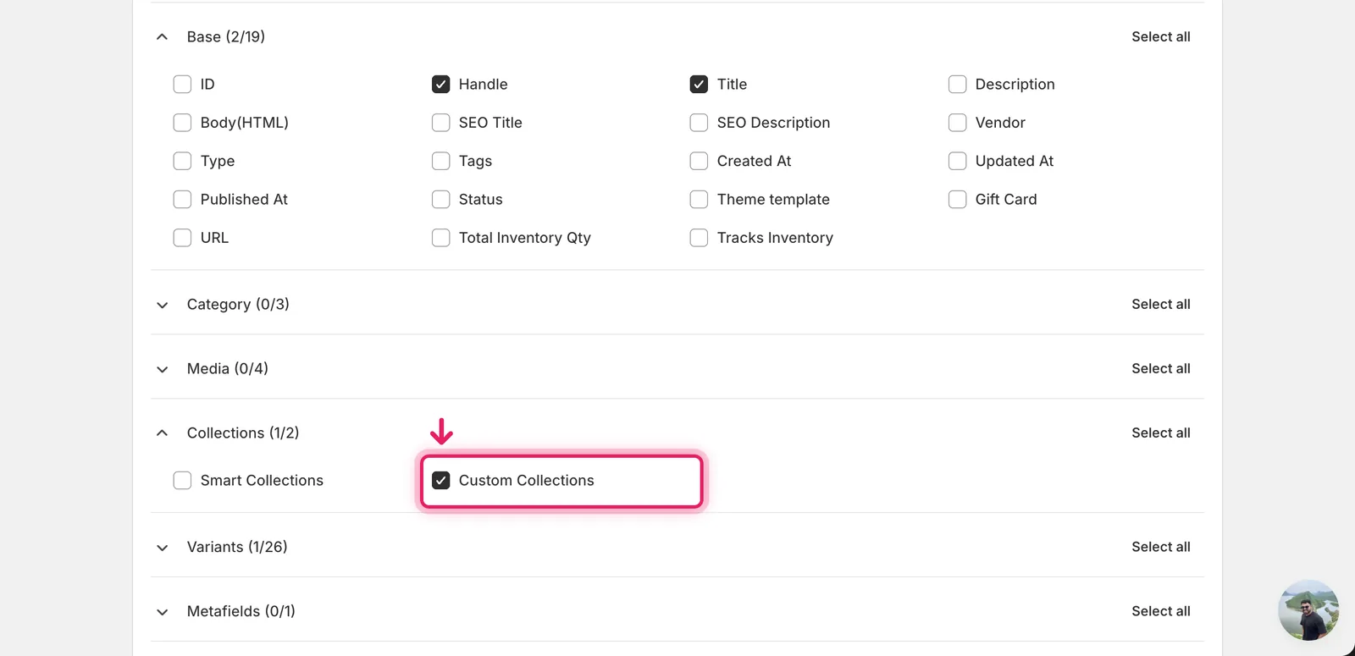Expand the Variants section chevron

coord(163,548)
